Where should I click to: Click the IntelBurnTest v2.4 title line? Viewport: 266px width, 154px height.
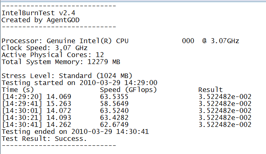tap(39, 13)
